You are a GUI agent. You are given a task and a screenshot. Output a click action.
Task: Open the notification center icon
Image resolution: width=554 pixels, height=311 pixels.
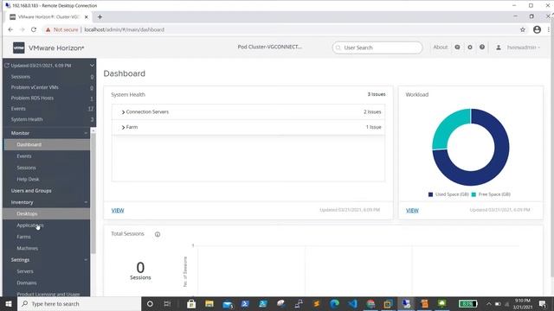543,303
